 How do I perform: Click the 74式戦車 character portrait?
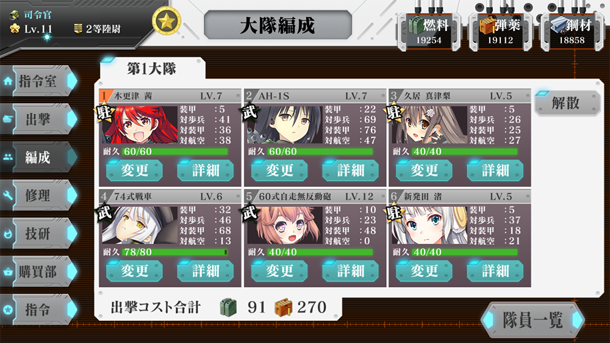(140, 225)
